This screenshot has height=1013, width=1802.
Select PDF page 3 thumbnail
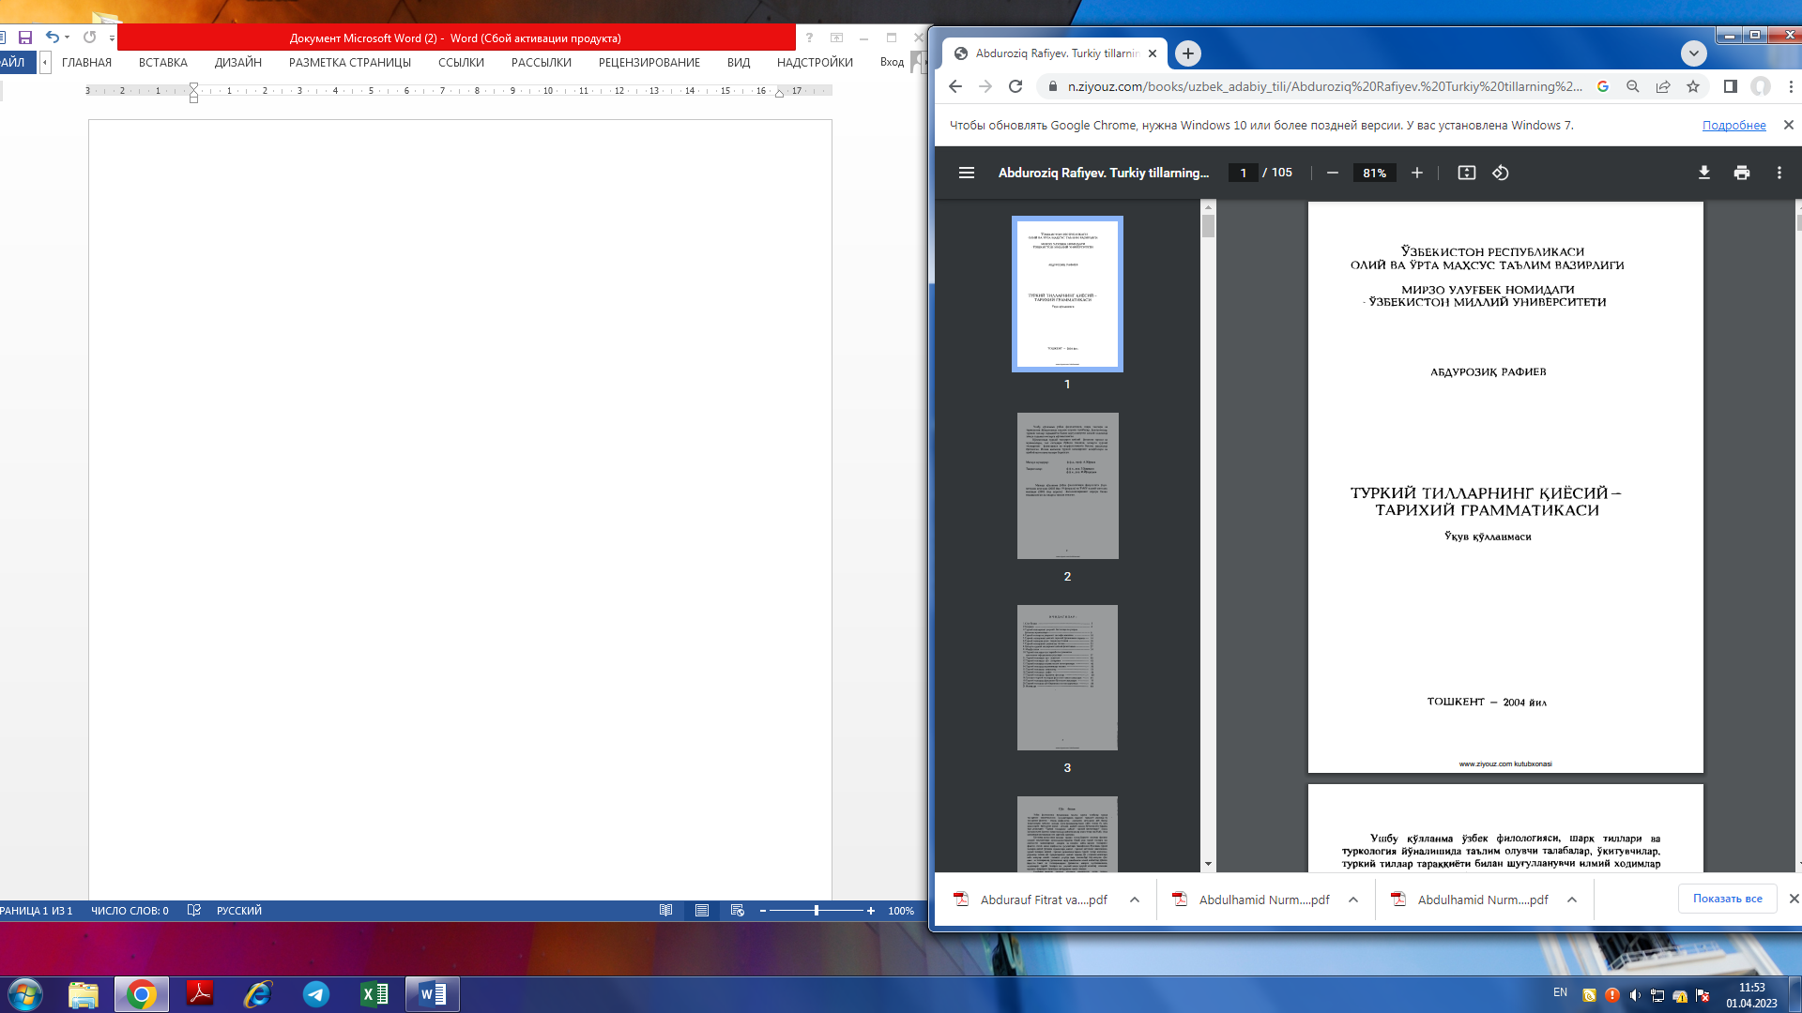[1067, 677]
